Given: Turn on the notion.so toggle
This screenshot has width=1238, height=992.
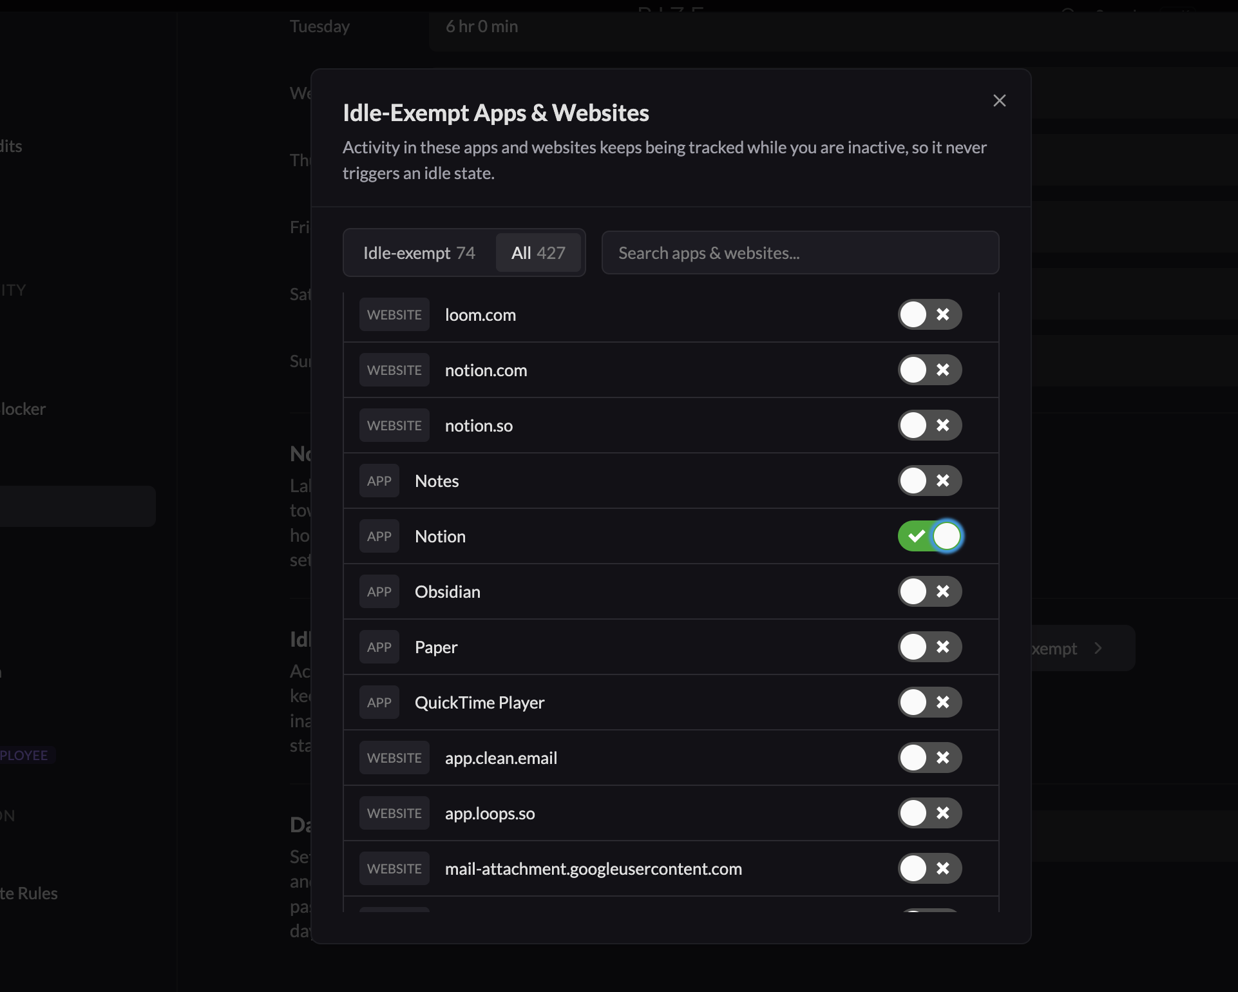Looking at the screenshot, I should 929,425.
